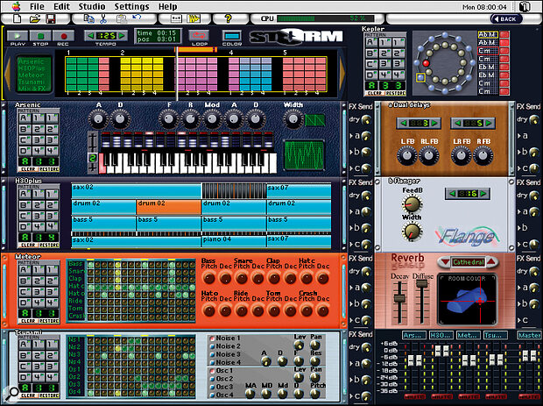Click the scissors cut icon
The height and width of the screenshot is (406, 543).
pyautogui.click(x=102, y=19)
